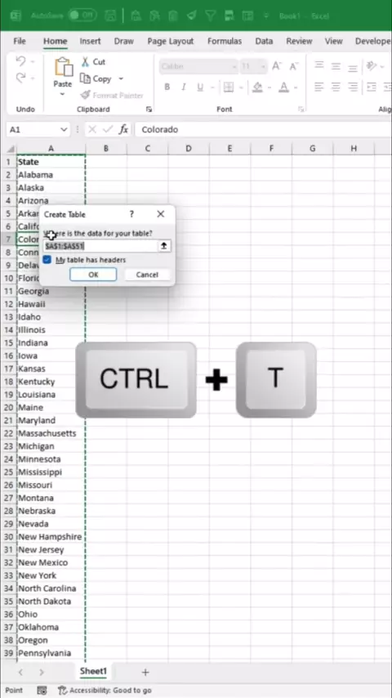Click the Insert Function fx icon
Image resolution: width=392 pixels, height=698 pixels.
tap(123, 129)
